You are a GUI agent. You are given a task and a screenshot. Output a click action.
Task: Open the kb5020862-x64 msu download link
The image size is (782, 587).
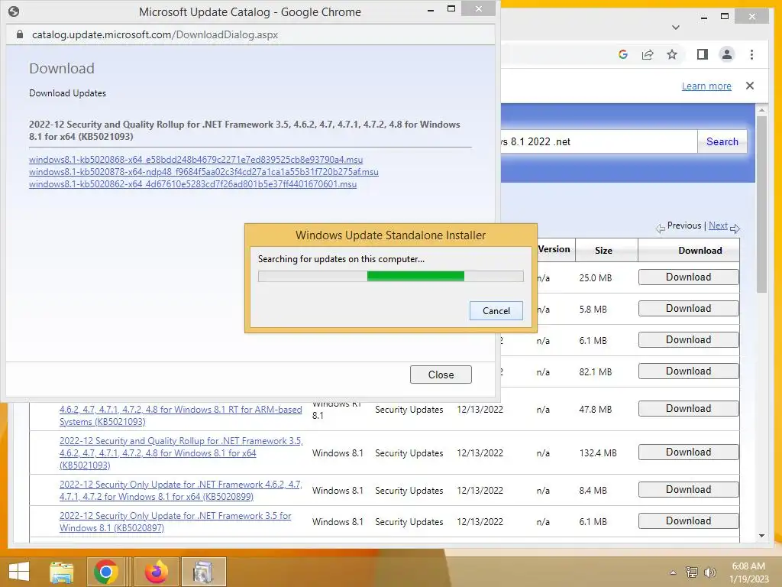[x=193, y=184]
